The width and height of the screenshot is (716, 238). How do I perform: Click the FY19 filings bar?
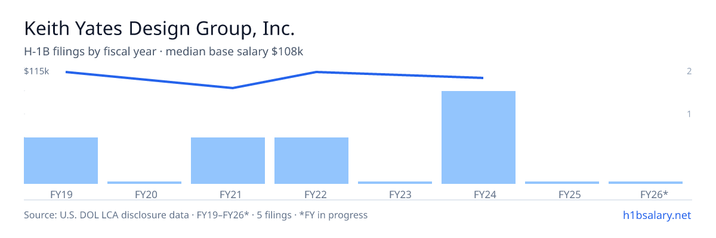click(61, 161)
